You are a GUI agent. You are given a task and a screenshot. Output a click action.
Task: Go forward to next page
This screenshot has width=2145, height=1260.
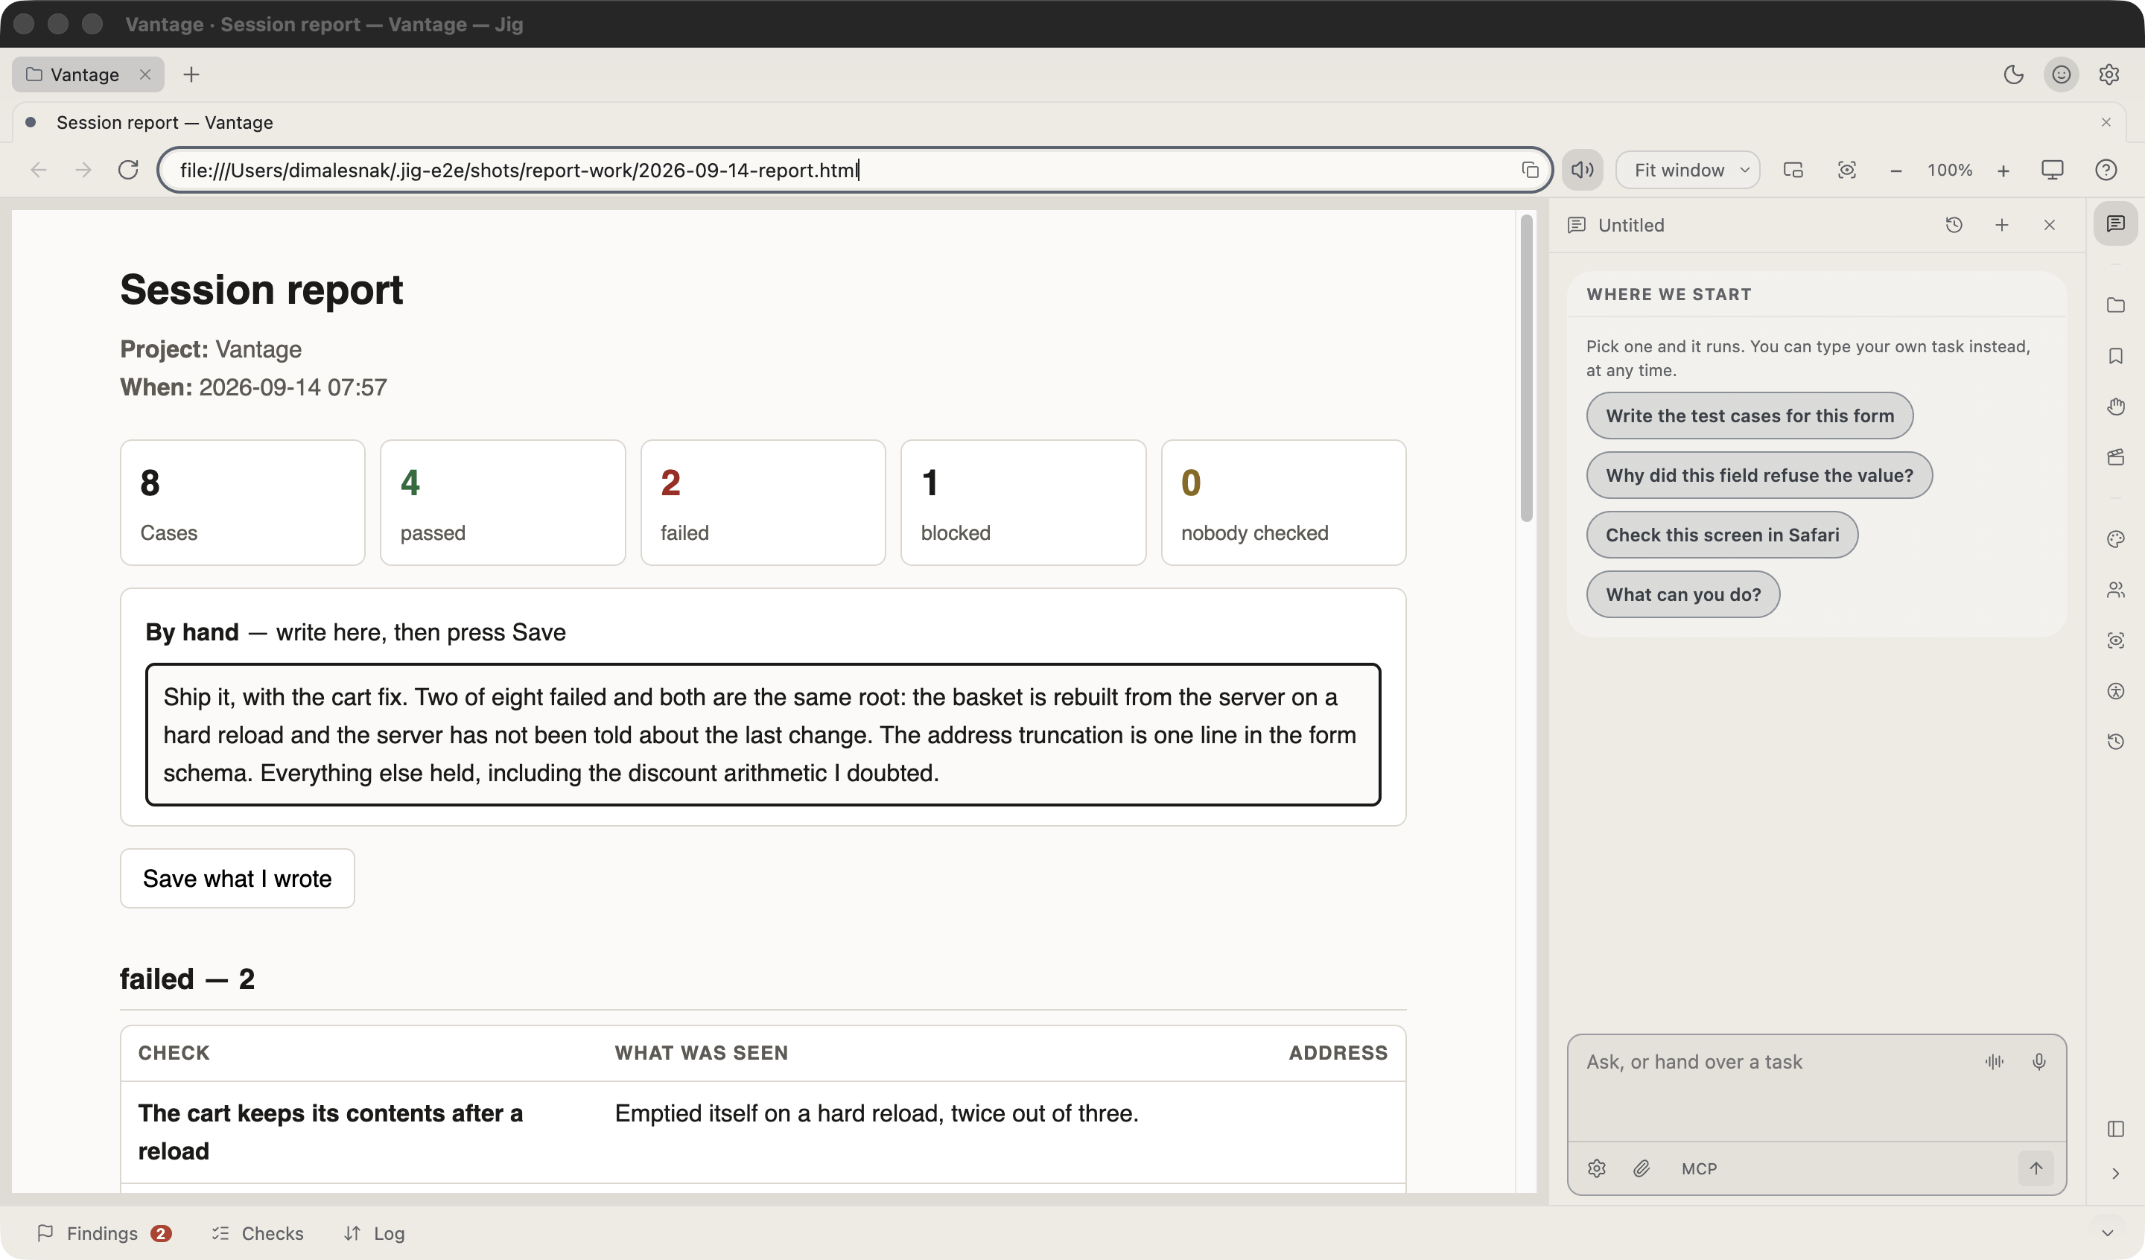click(83, 171)
